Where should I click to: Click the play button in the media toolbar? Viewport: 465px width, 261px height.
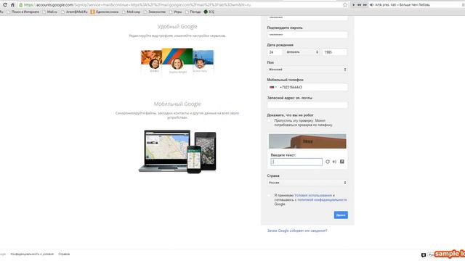[x=353, y=5]
